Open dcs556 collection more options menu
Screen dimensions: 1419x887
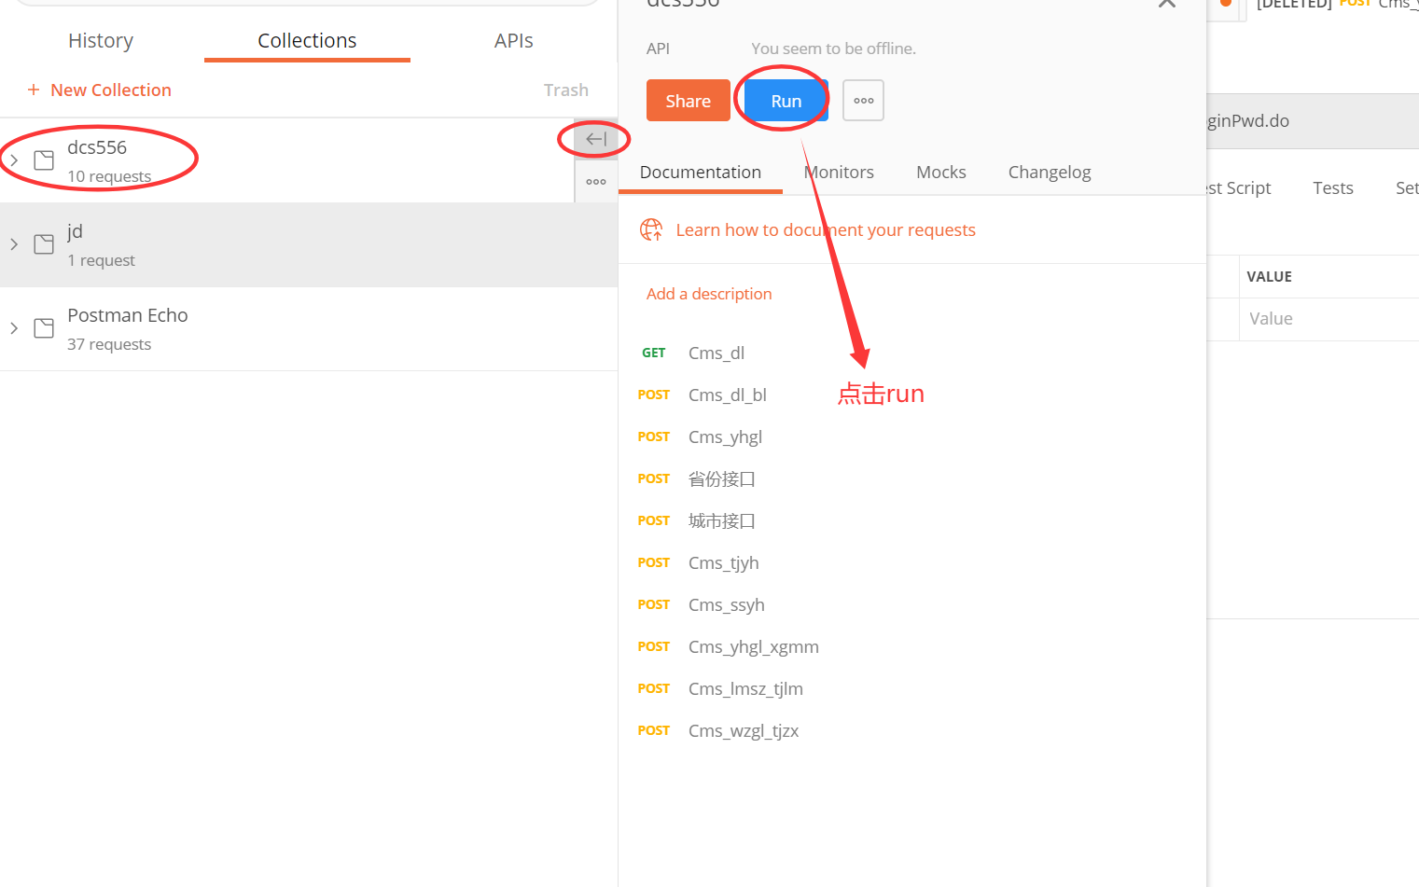click(x=596, y=182)
